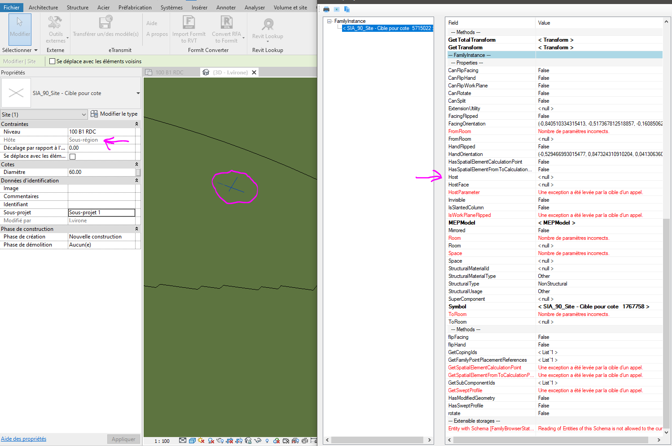Click the Import FormIt to RVT tool

click(189, 29)
